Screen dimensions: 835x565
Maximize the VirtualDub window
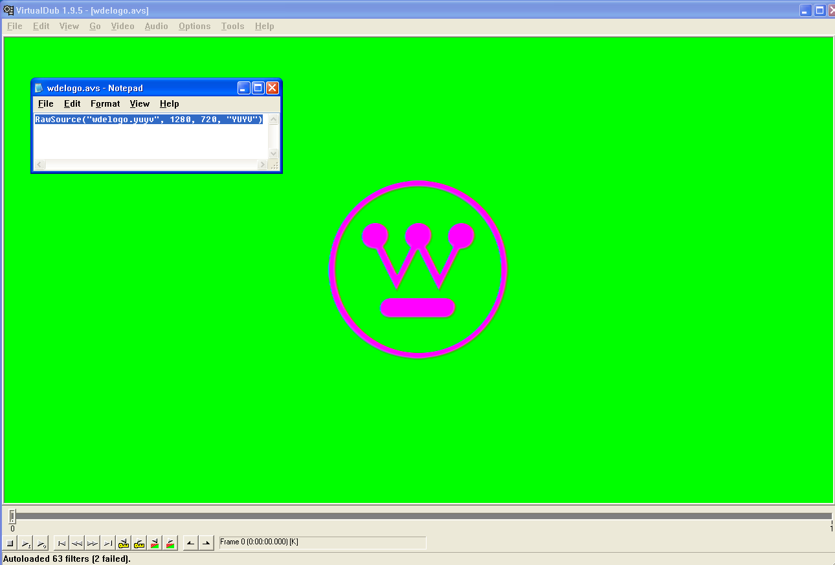click(820, 10)
